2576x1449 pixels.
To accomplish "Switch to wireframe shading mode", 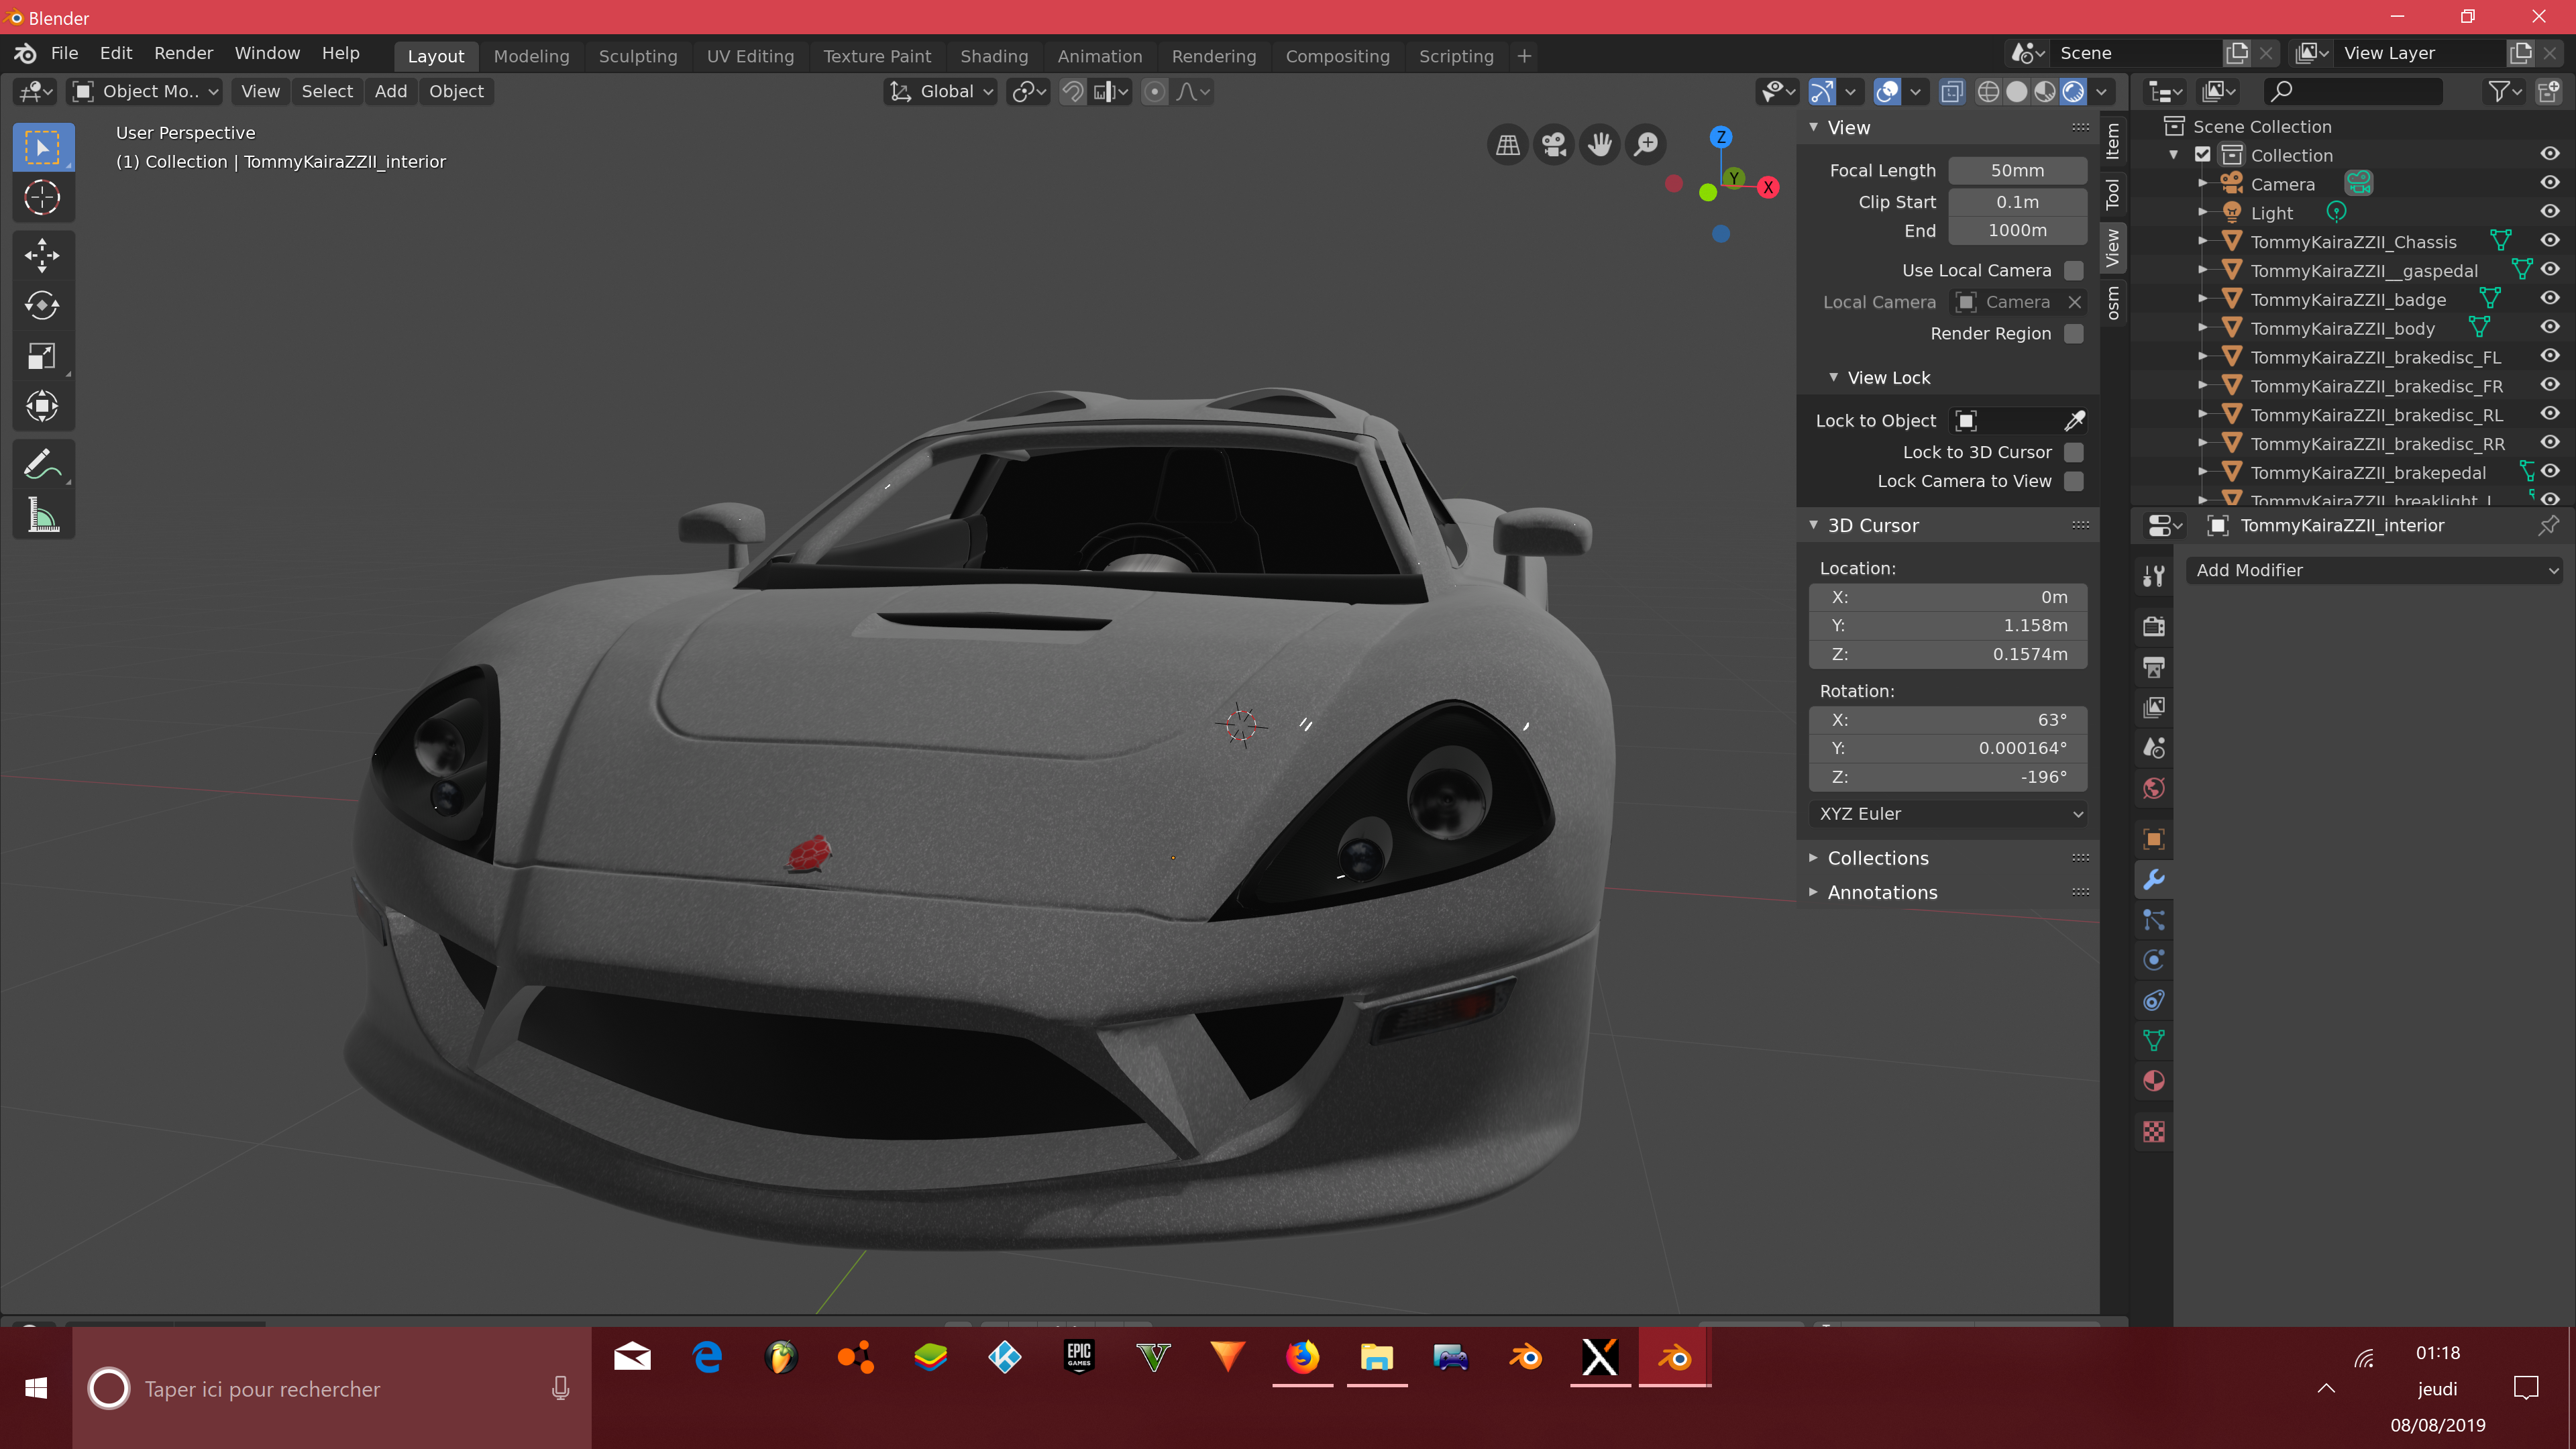I will (1989, 92).
